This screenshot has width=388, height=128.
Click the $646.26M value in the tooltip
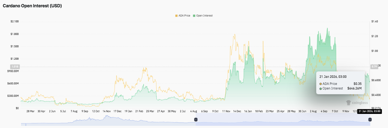[354, 88]
